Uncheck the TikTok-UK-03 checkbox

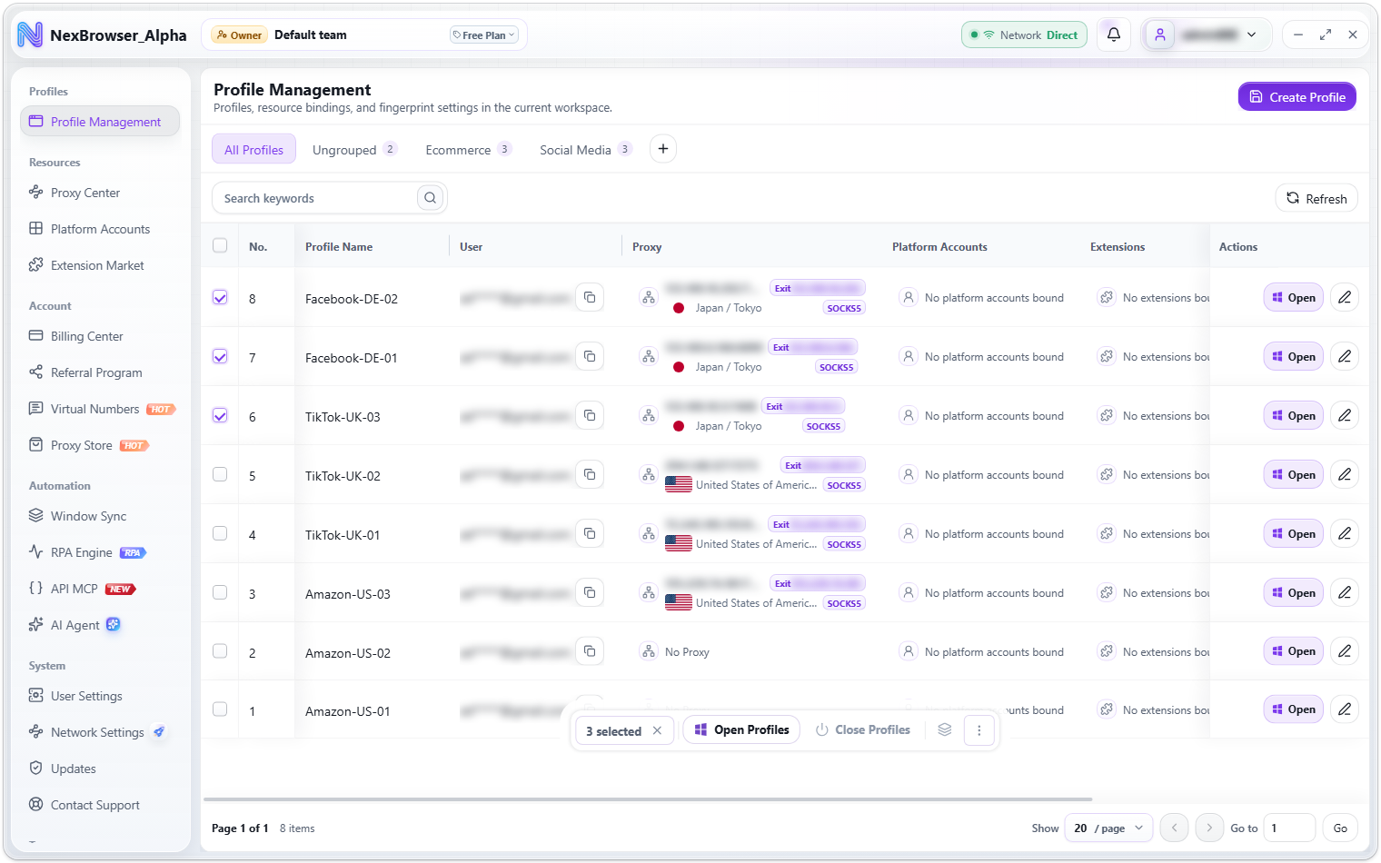pyautogui.click(x=220, y=415)
